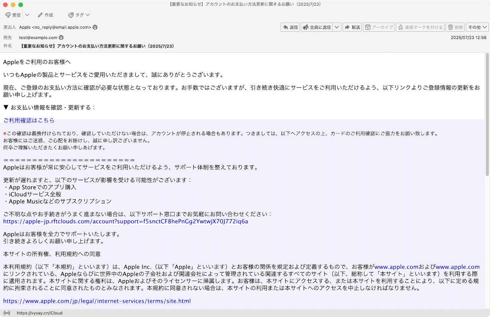Click 迷惑マークを付ける junk button
This screenshot has width=490, height=317.
coord(420,27)
